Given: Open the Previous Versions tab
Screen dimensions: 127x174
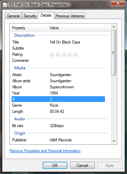Looking at the screenshot, I should (70, 16).
